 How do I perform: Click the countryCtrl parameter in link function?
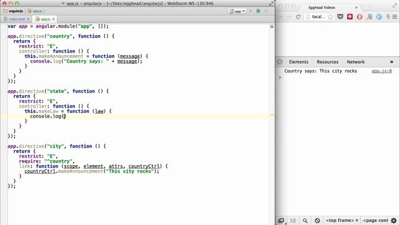[145, 166]
